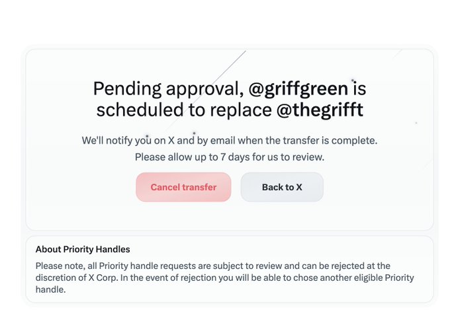Click the 'scheduled to replace' heading text

(x=183, y=110)
